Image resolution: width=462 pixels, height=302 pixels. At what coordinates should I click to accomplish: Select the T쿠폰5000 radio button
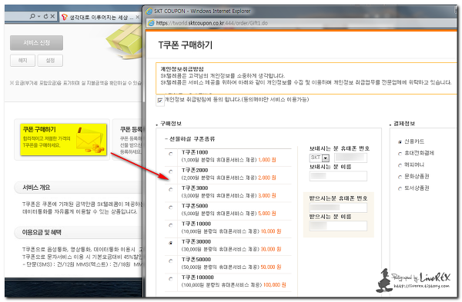click(x=171, y=207)
